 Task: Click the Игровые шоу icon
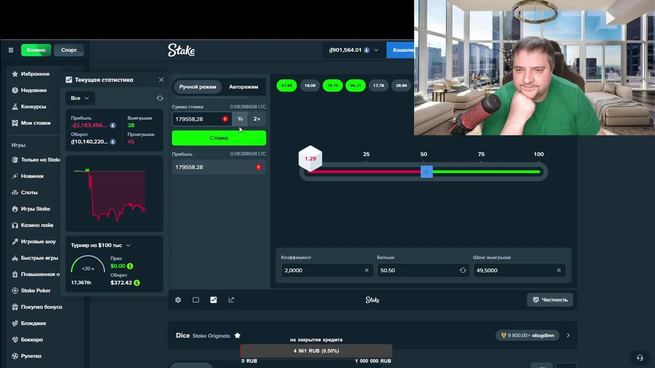pyautogui.click(x=15, y=242)
